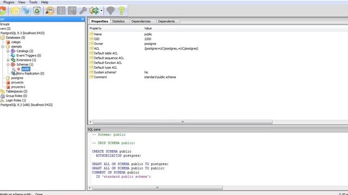Click the View Data grid icon

coord(61,11)
